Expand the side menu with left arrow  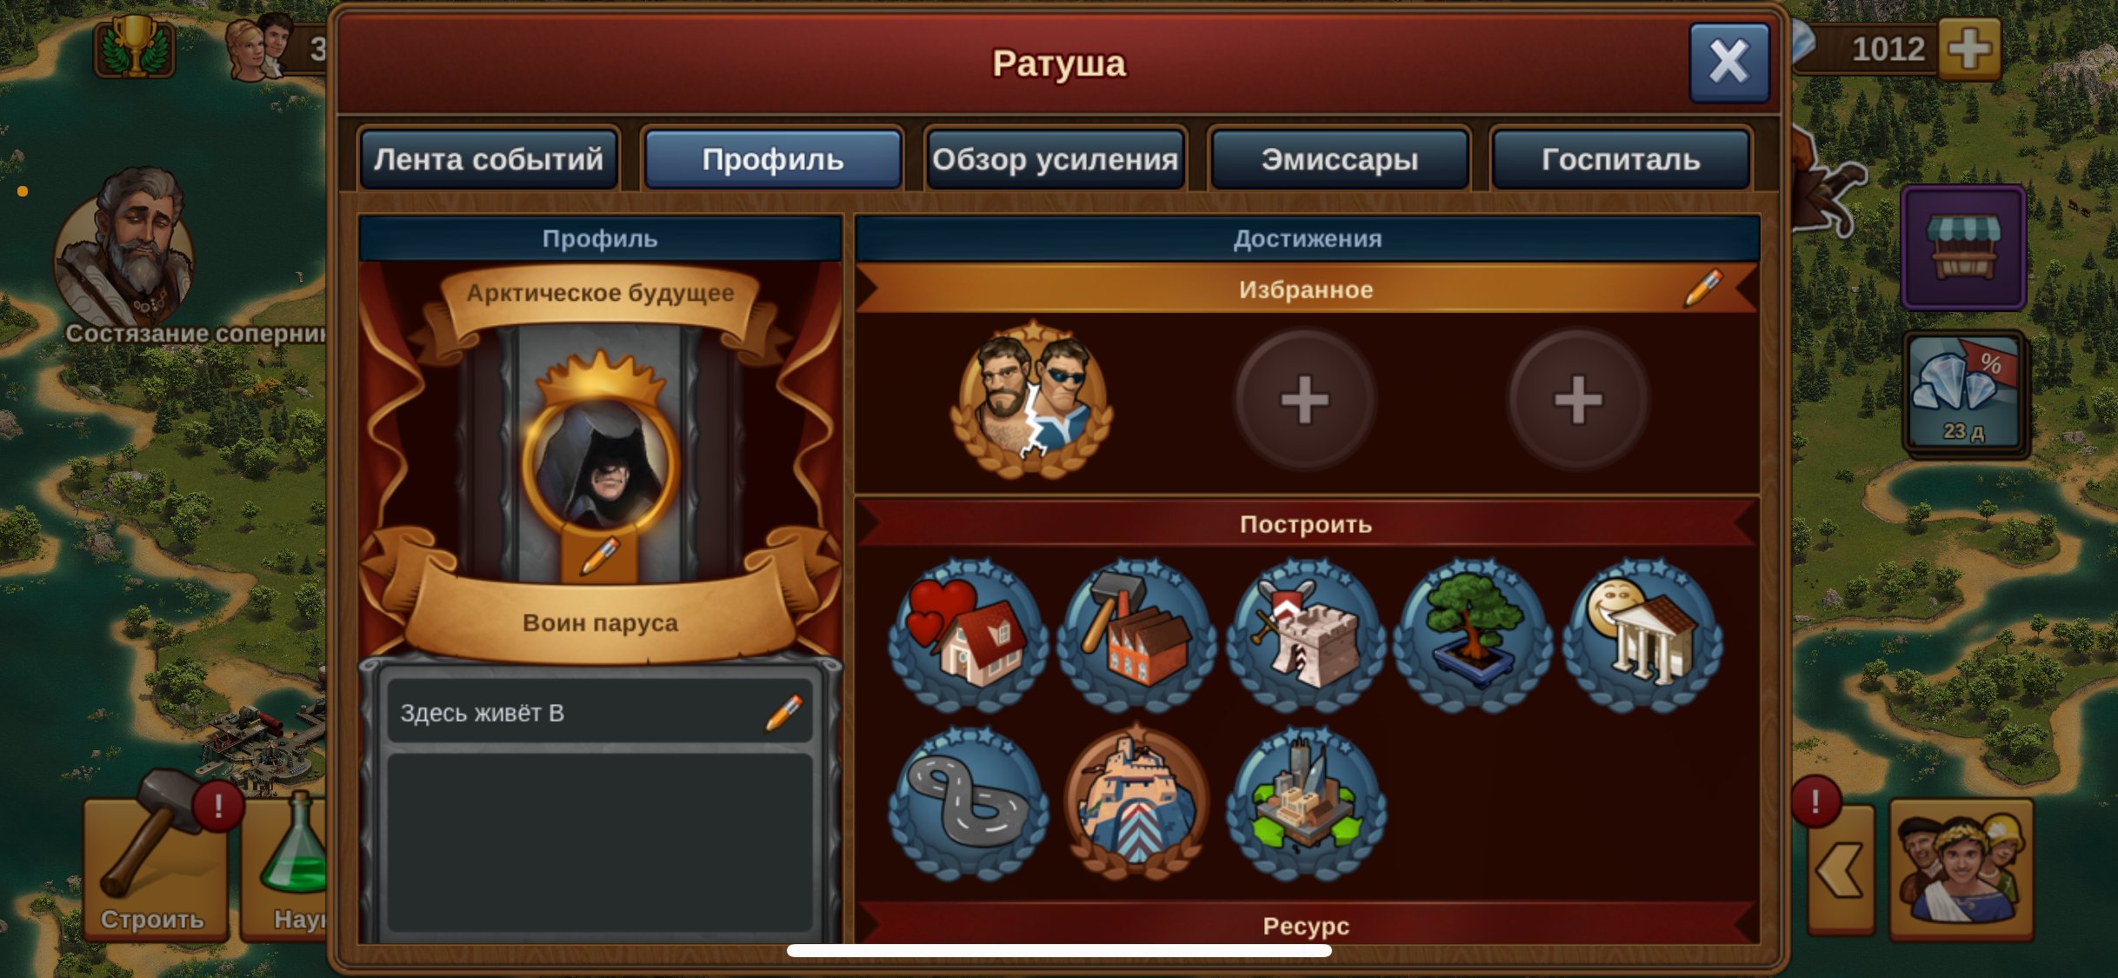(x=1841, y=869)
